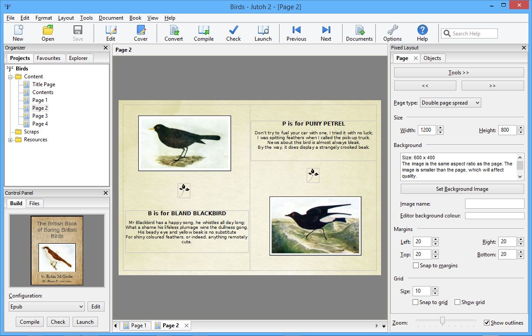Click the background info scrollbar

(x=520, y=167)
